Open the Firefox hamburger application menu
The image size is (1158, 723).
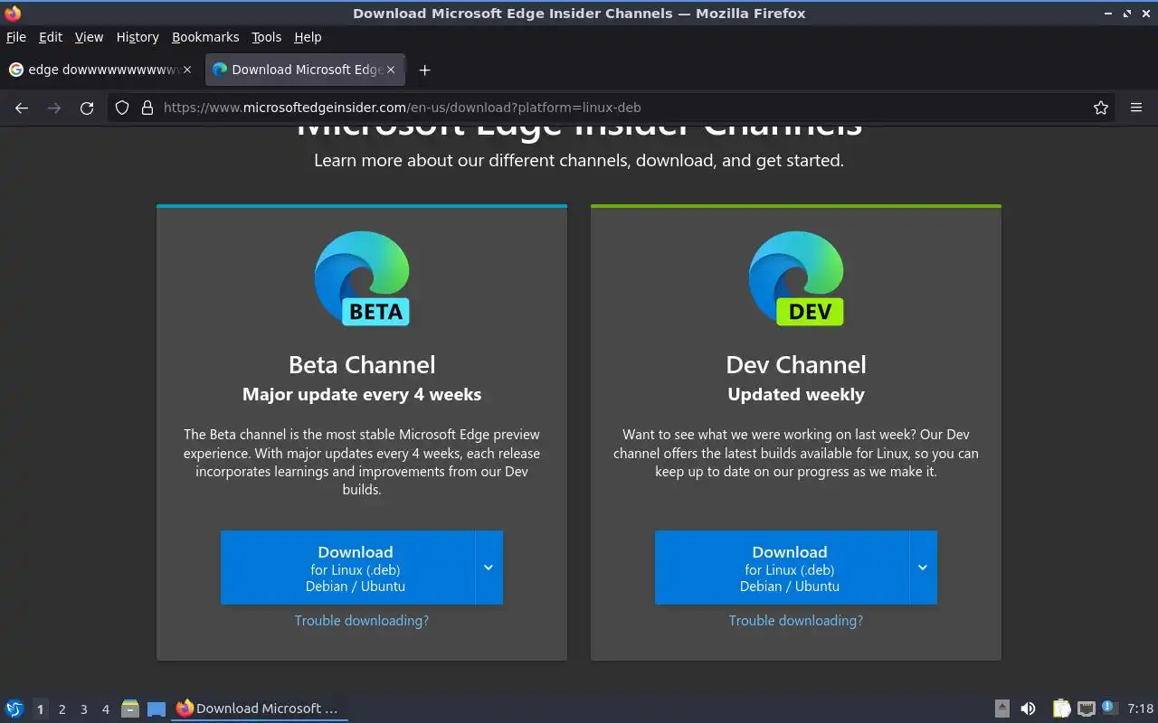(x=1136, y=108)
